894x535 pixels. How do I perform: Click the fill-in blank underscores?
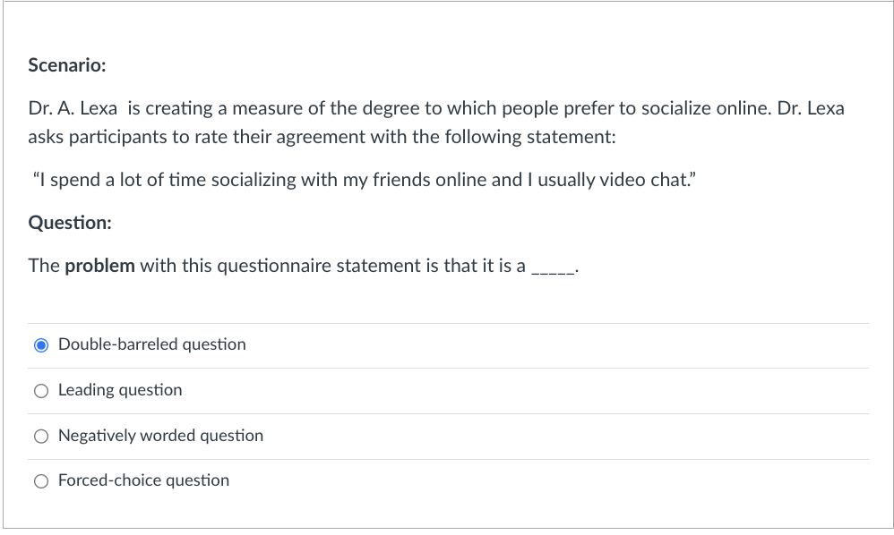click(x=554, y=267)
